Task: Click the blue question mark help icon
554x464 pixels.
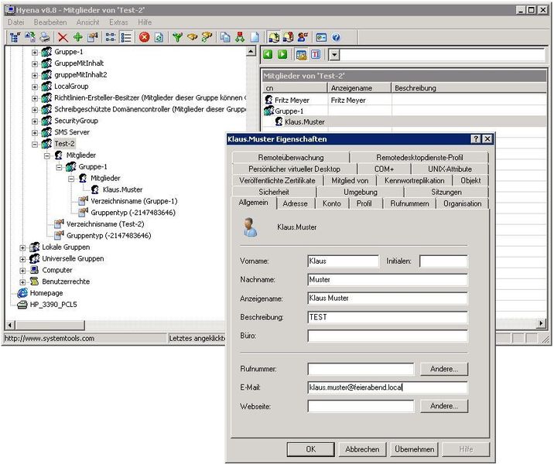Action: tap(336, 37)
